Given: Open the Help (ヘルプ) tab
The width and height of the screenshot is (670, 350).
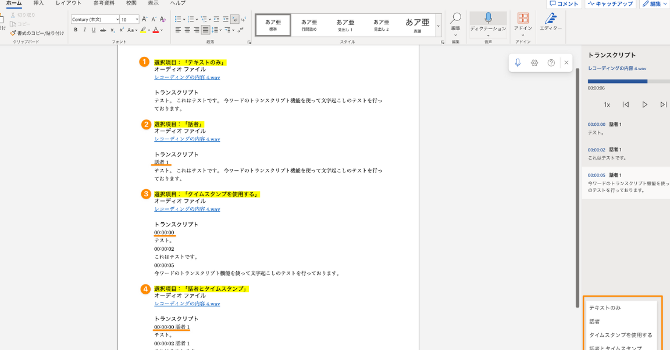Looking at the screenshot, I should click(178, 3).
